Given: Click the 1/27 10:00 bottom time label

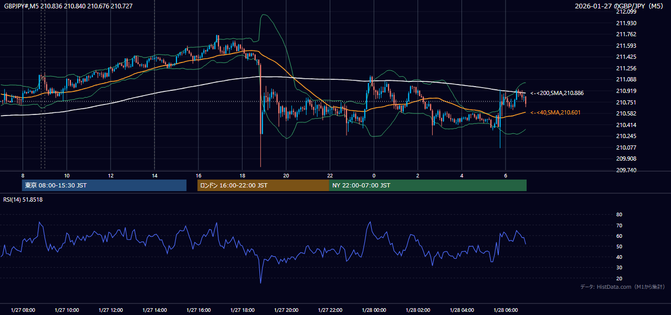Looking at the screenshot, I should click(x=67, y=310).
